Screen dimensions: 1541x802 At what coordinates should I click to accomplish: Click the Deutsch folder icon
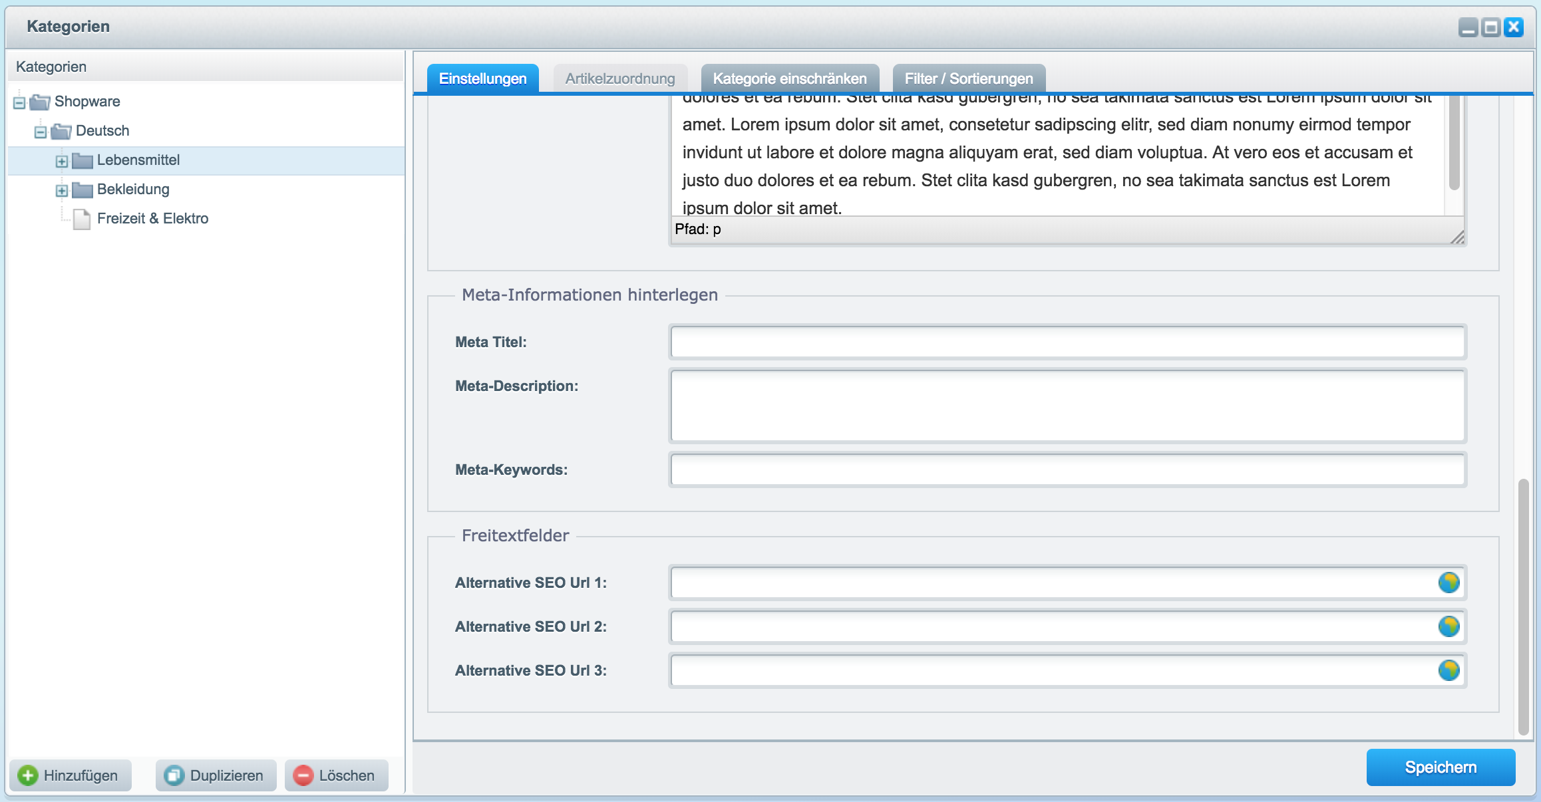pyautogui.click(x=61, y=131)
